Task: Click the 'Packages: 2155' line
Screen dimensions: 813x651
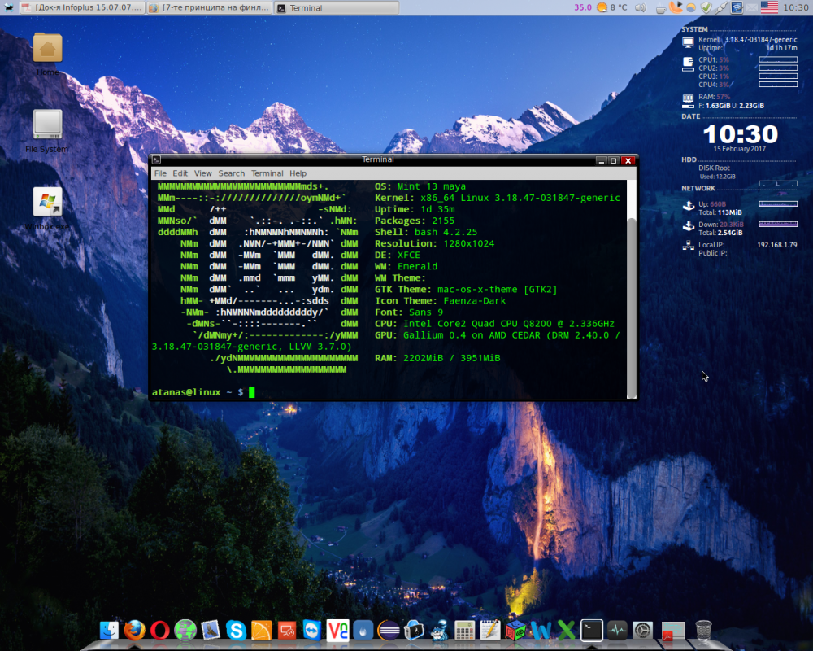Action: [x=415, y=221]
